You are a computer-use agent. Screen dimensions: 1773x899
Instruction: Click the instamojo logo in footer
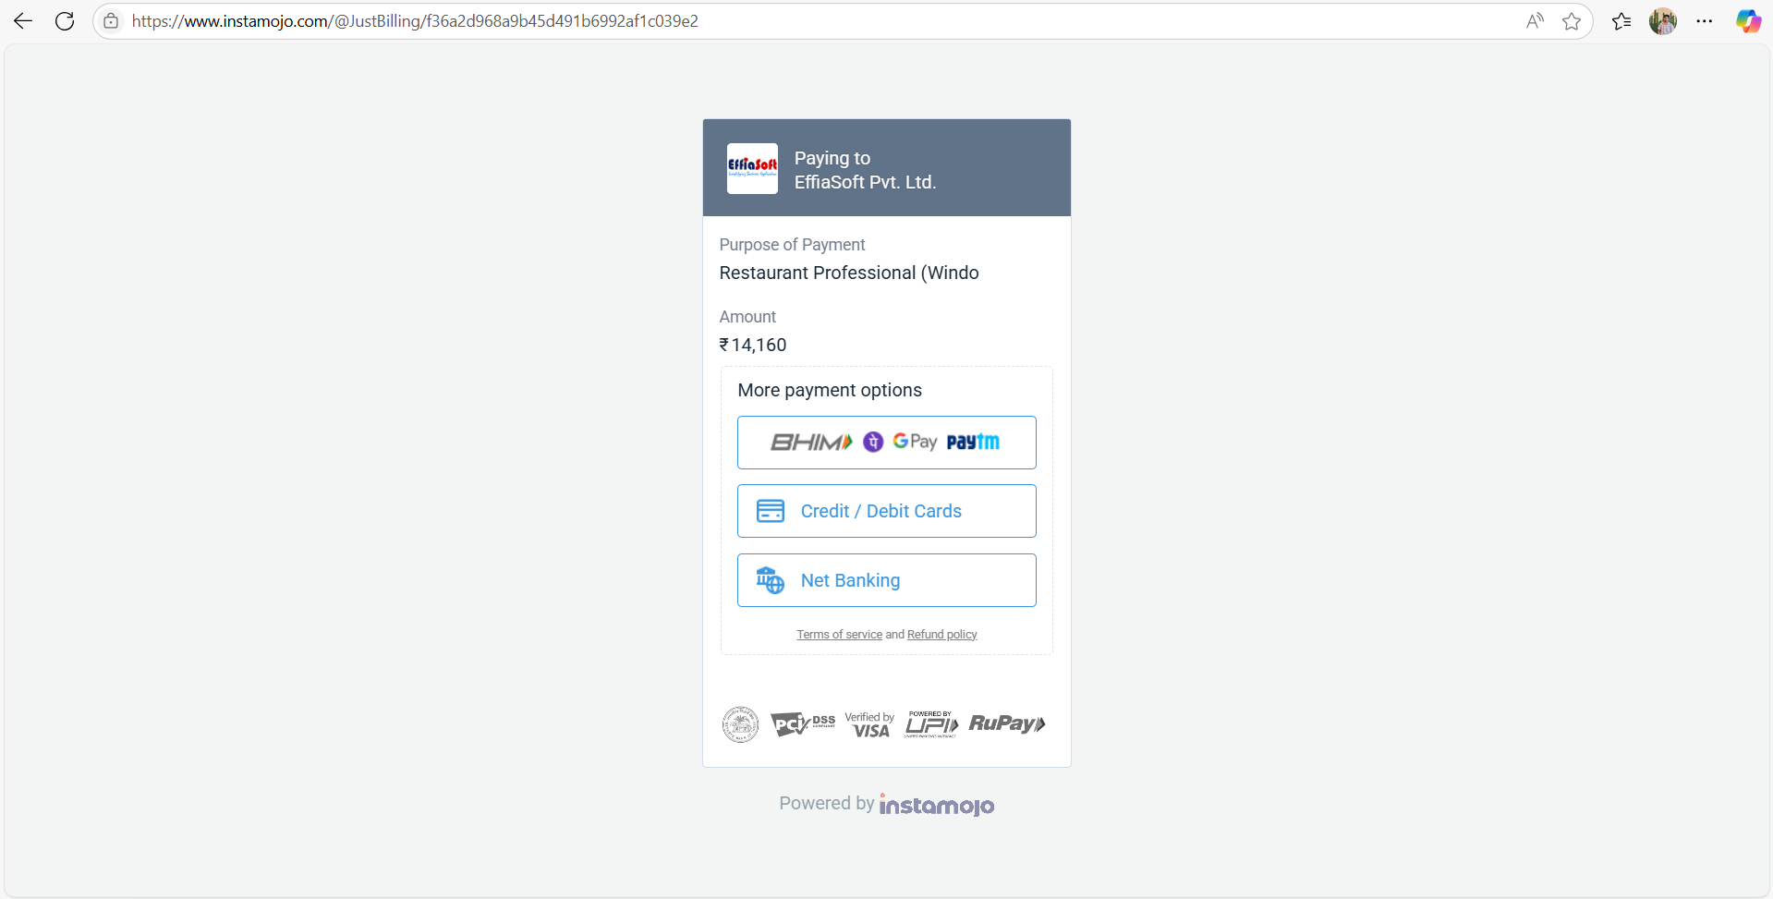[937, 805]
